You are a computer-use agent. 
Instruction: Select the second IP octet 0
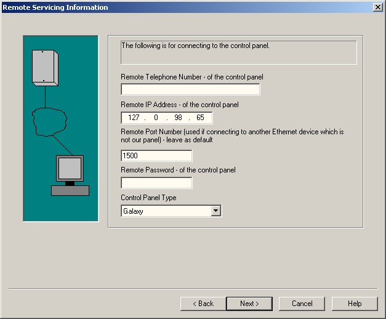[x=156, y=118]
